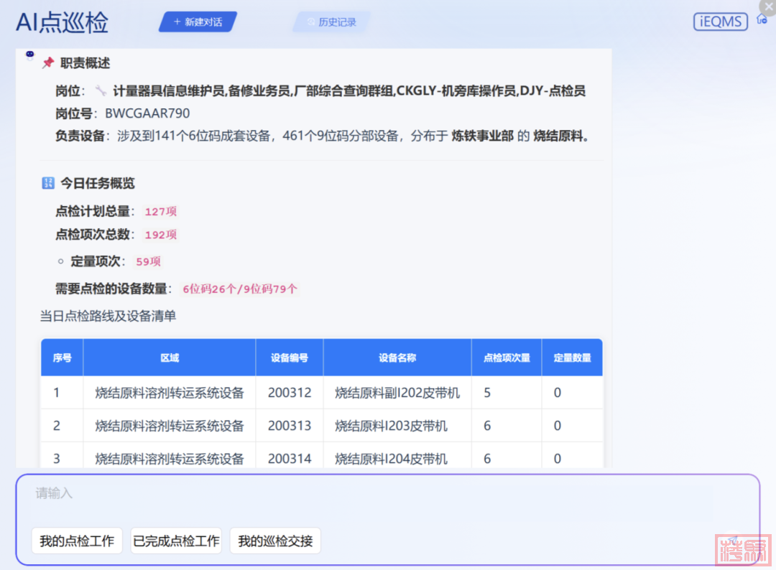Click the 区域 column header

coord(170,358)
